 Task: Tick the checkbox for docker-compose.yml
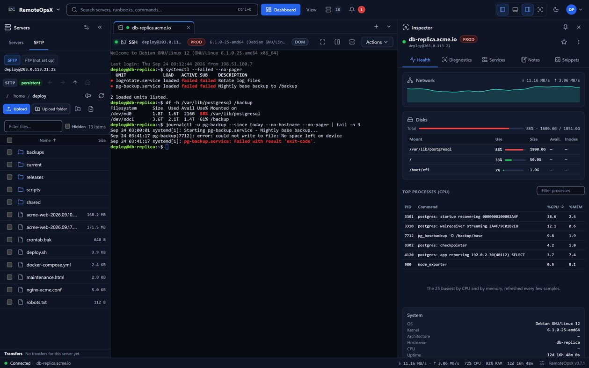click(9, 265)
